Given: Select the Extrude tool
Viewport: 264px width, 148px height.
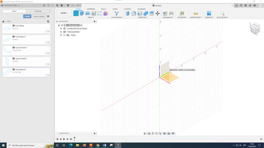Looking at the screenshot, I should point(82,13).
